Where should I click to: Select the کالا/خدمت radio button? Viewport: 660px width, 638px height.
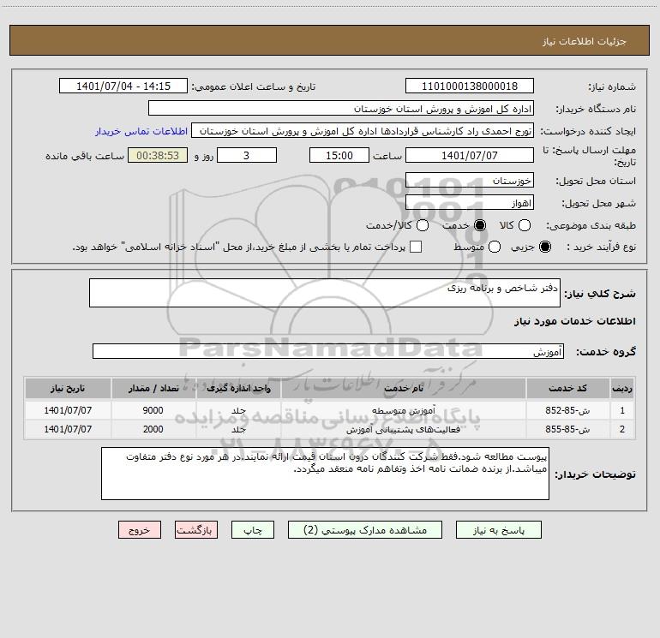point(423,225)
